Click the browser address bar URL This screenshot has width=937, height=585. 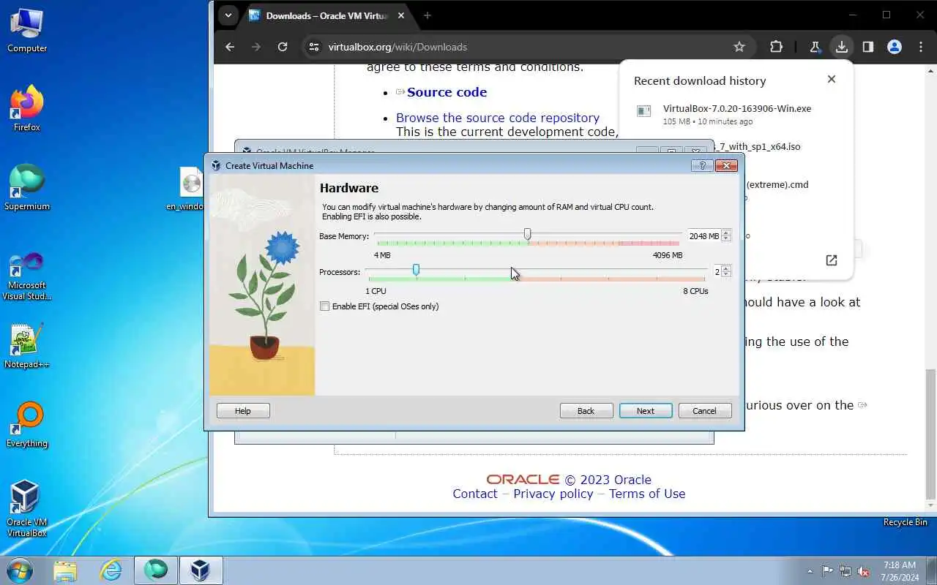tap(397, 47)
